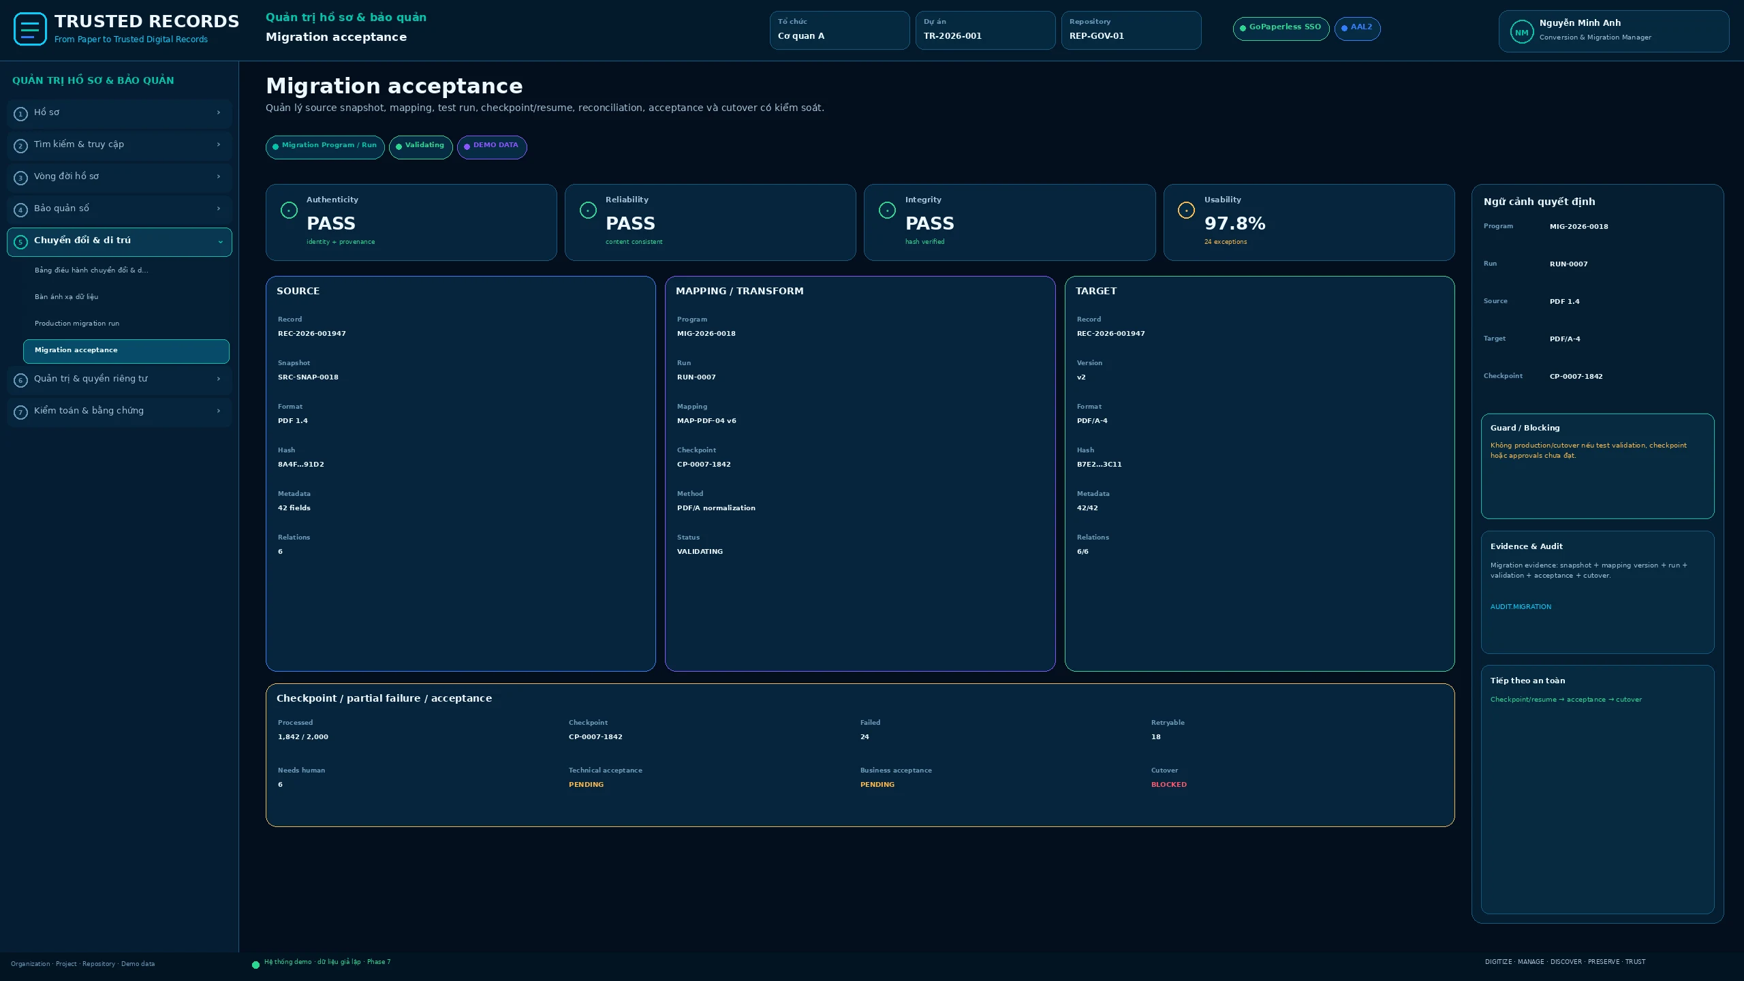Viewport: 1744px width, 981px height.
Task: Expand the Hồ sơ section chevron
Action: coord(219,112)
